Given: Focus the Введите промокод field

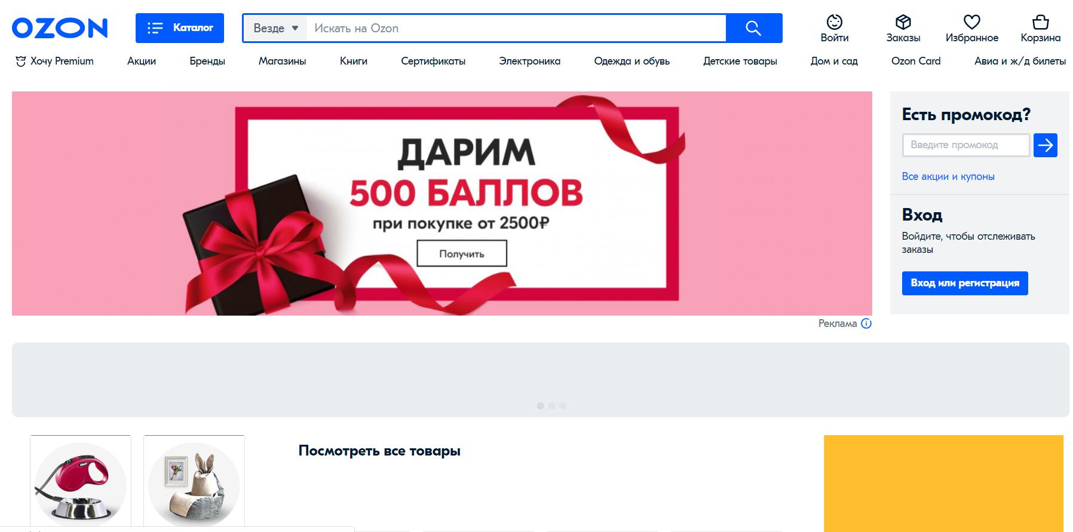Looking at the screenshot, I should 966,145.
